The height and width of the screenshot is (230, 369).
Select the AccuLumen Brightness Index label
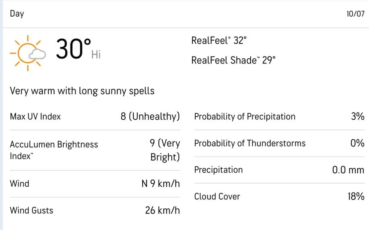coord(54,150)
